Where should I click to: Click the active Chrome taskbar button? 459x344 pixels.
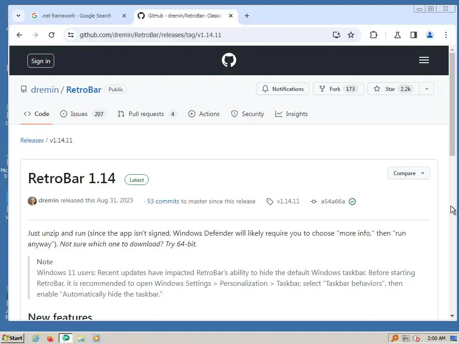pos(66,339)
